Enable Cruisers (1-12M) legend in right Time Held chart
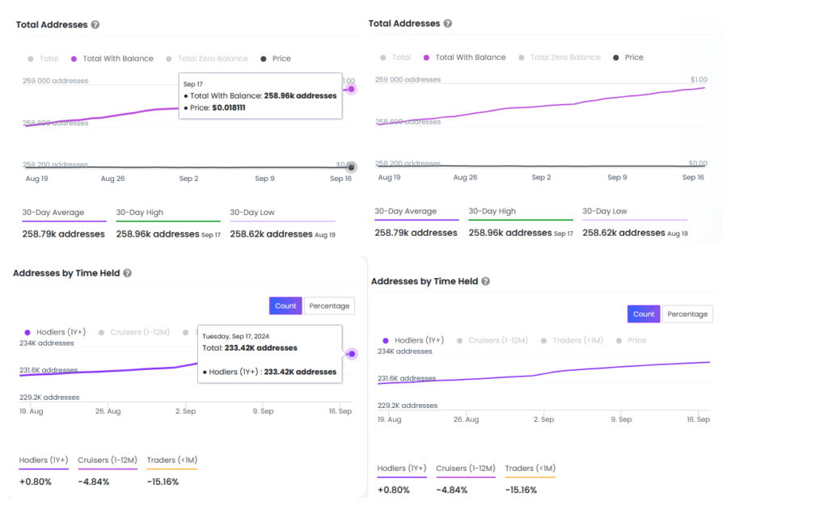The height and width of the screenshot is (505, 828). coord(492,340)
